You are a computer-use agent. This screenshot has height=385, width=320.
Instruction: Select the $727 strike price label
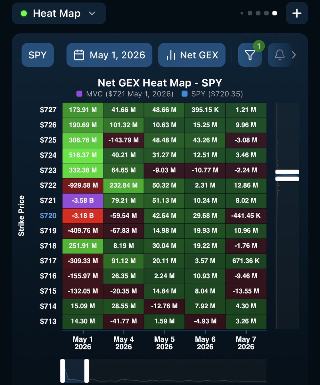pyautogui.click(x=48, y=110)
